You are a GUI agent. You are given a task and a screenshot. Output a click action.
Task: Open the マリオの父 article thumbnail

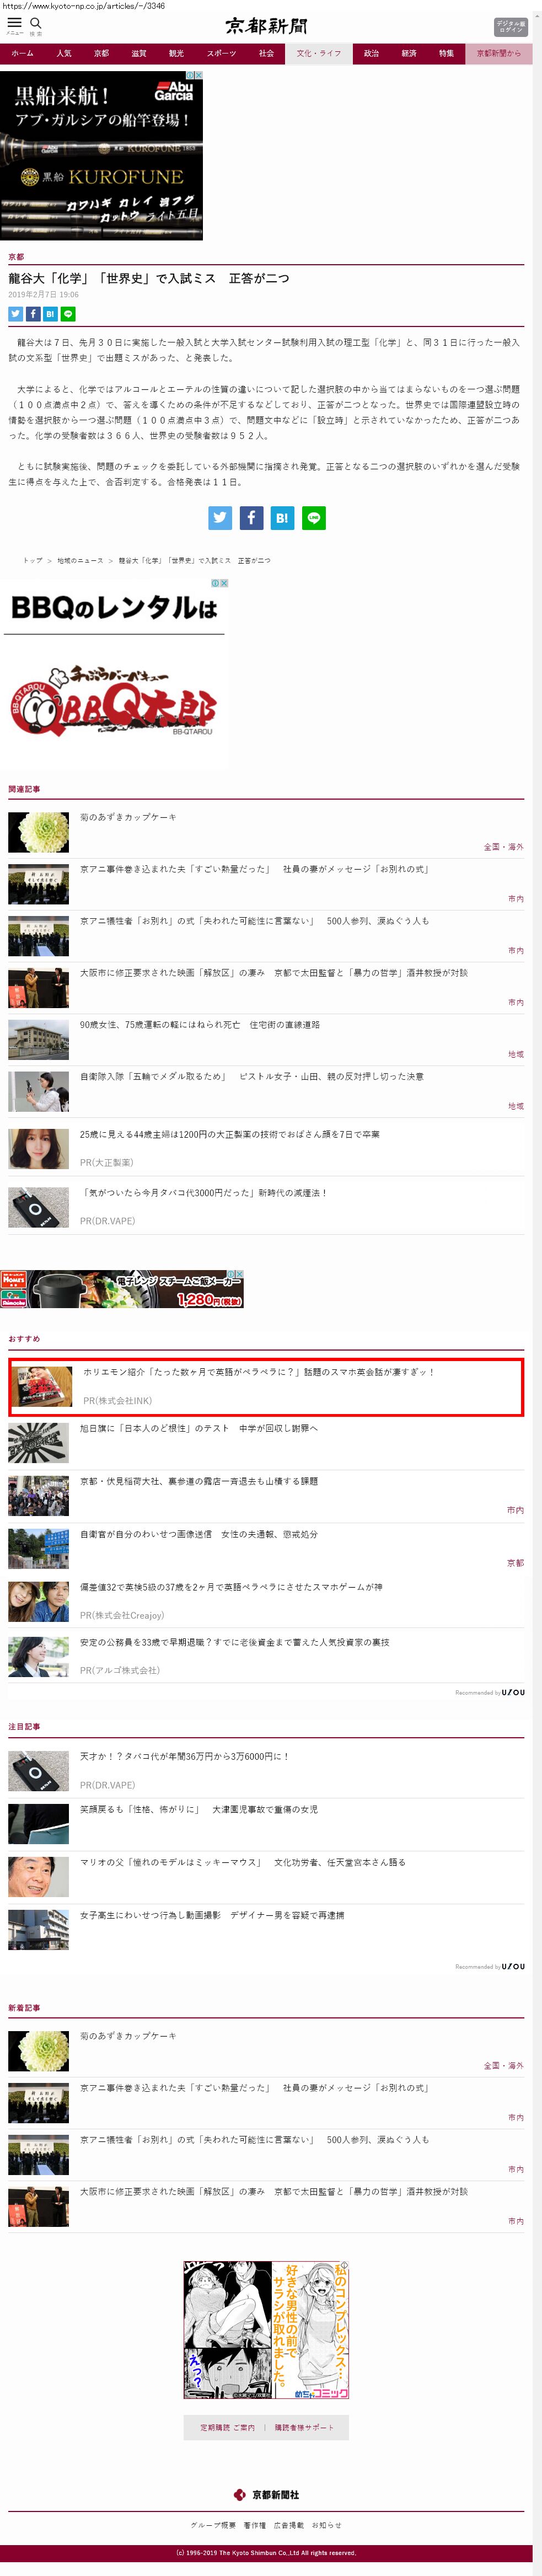38,1877
